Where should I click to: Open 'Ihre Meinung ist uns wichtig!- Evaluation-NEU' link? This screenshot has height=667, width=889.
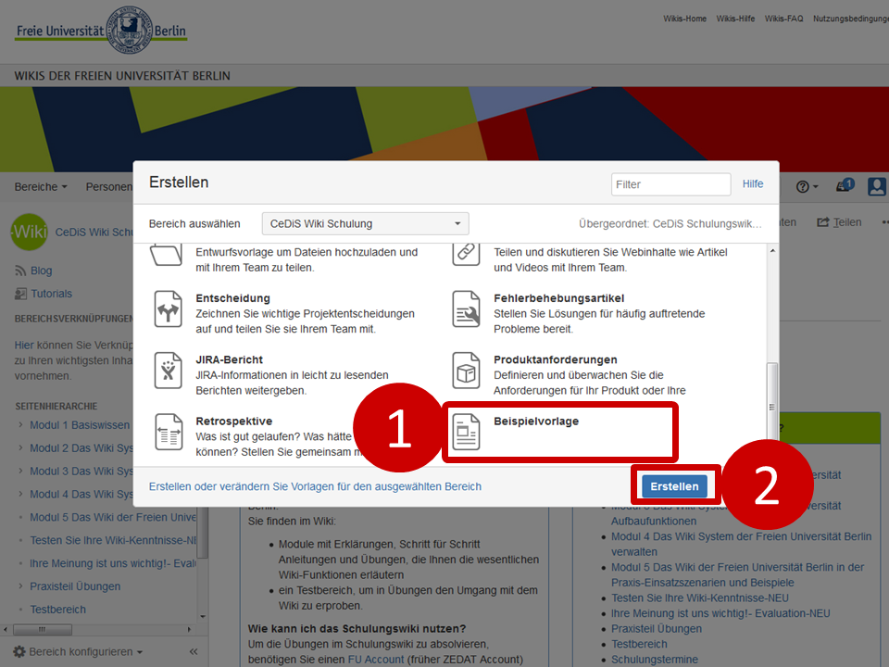[x=720, y=613]
